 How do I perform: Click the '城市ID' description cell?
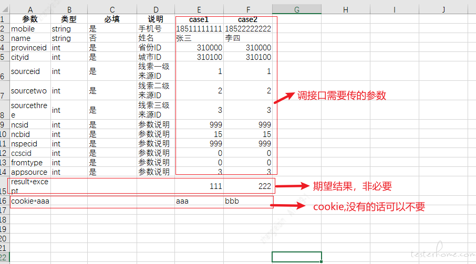point(156,57)
